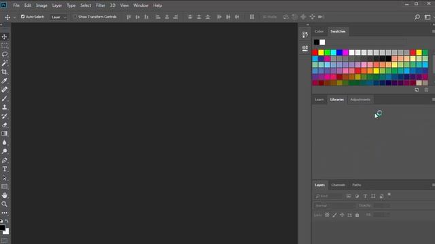The height and width of the screenshot is (244, 435).
Task: Open the Window menu
Action: tap(141, 5)
